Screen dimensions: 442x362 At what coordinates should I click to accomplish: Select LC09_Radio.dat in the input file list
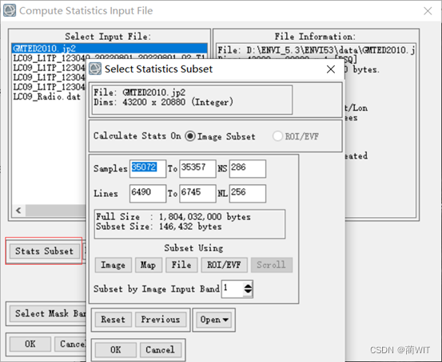47,96
